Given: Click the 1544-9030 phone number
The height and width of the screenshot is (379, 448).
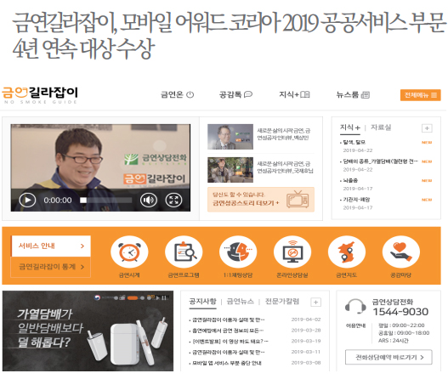Looking at the screenshot, I should pos(400,312).
